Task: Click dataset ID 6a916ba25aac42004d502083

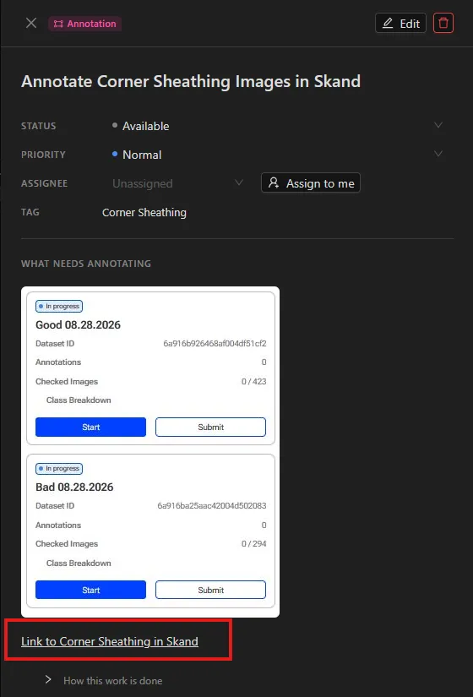Action: 212,506
